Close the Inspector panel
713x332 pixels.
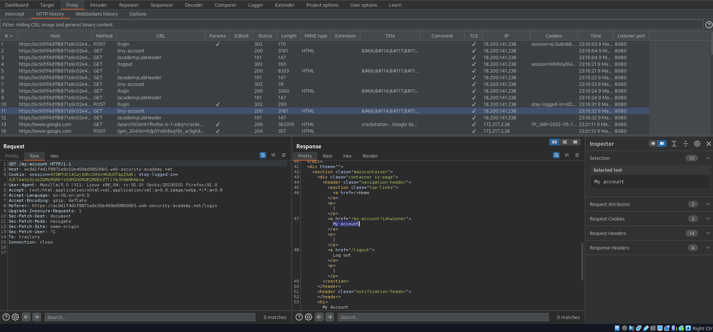(x=709, y=144)
